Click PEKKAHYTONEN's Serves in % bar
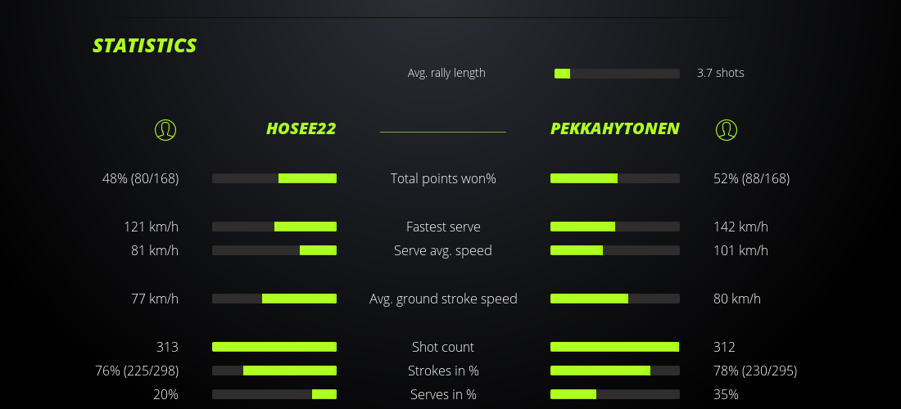Screen dimensions: 901x409 point(614,394)
